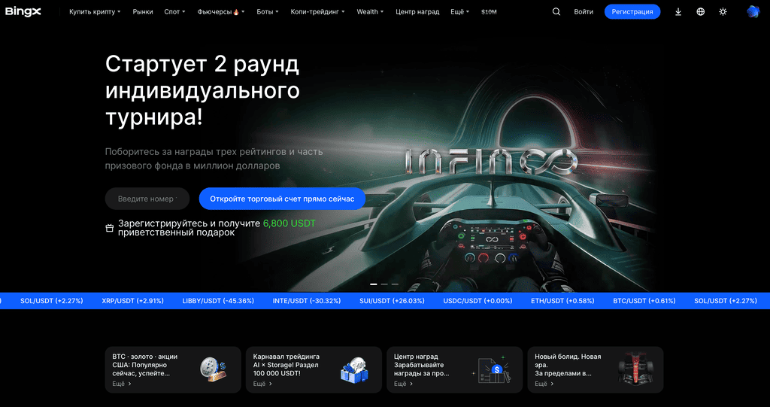Open Ещё link in the Новый болид card
Viewport: 770px width, 407px height.
point(544,384)
